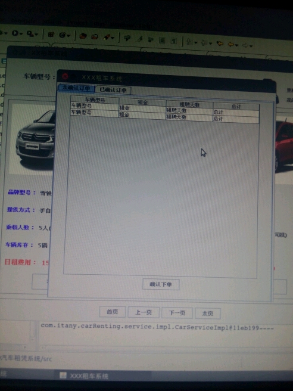Image resolution: width=293 pixels, height=391 pixels.
Task: Open XXX租车系统 in the taskbar
Action: pos(85,376)
